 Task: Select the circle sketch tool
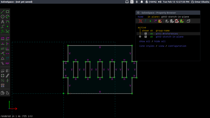click(x=2, y=17)
